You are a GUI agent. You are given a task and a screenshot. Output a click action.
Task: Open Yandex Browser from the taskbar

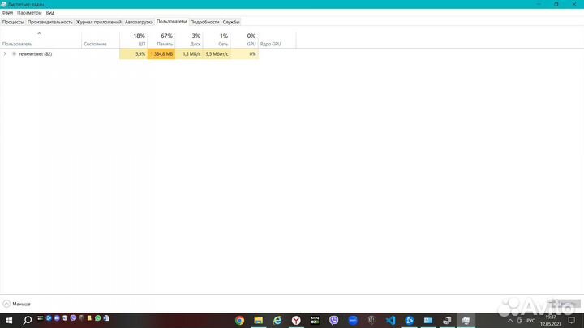[296, 321]
